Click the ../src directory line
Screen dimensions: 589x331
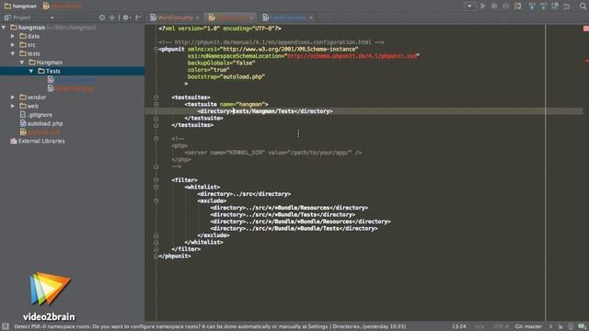pyautogui.click(x=244, y=194)
